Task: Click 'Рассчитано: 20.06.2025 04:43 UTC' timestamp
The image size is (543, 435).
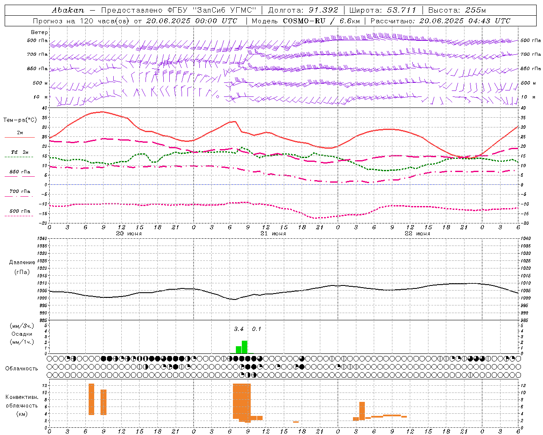Action: (440, 21)
